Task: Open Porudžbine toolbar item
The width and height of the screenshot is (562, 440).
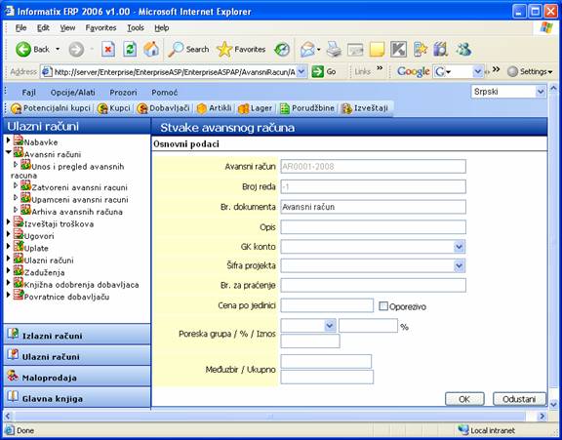Action: [x=306, y=108]
